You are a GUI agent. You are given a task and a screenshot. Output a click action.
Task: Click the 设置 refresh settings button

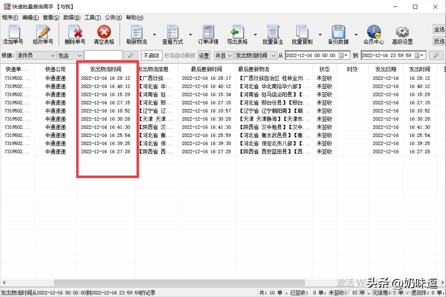204,55
